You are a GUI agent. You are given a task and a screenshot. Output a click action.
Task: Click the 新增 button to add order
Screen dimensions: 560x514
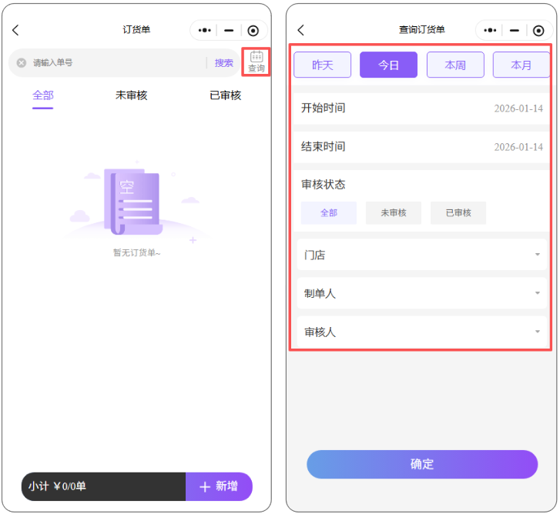click(x=219, y=486)
